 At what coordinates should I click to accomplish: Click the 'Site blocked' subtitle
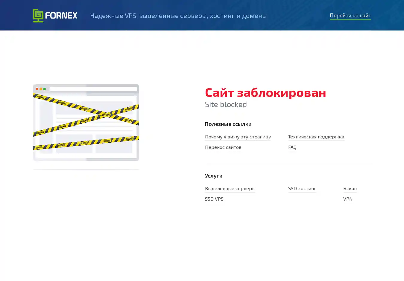(226, 104)
